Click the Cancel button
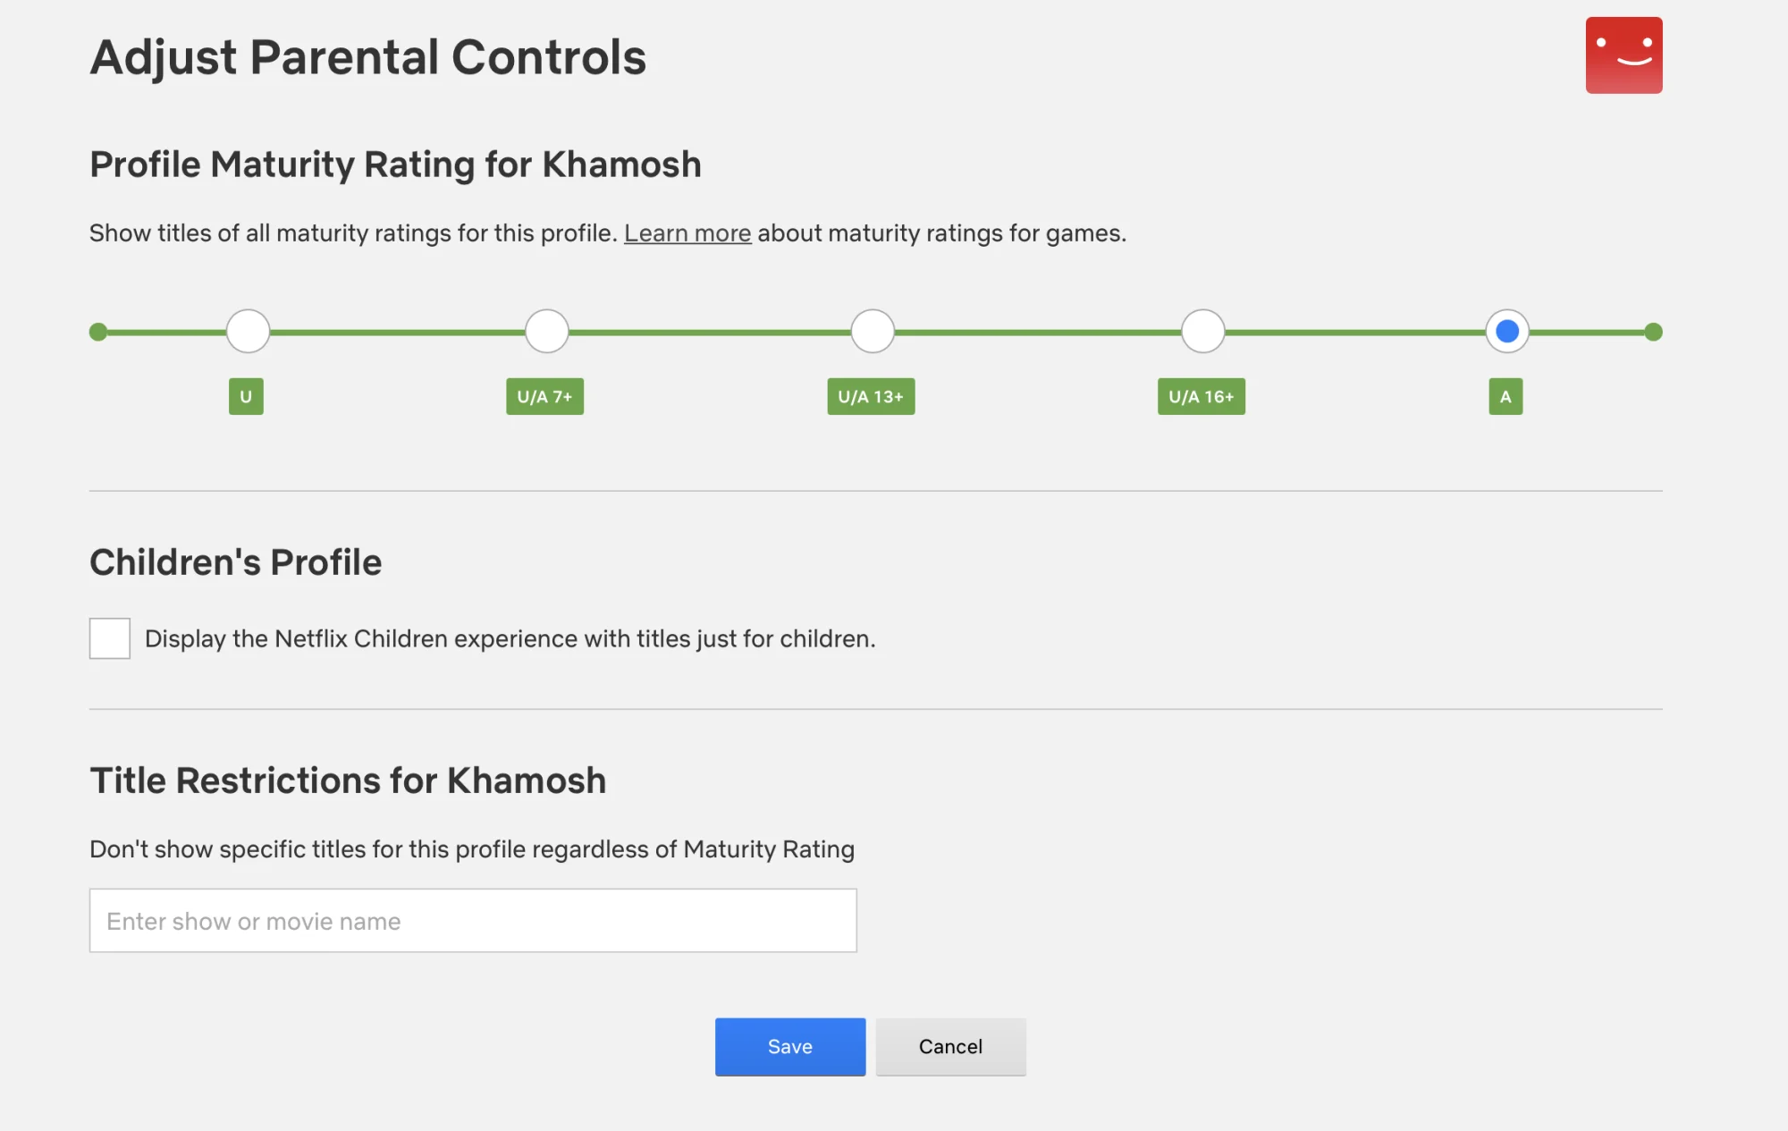1788x1131 pixels. 949,1046
